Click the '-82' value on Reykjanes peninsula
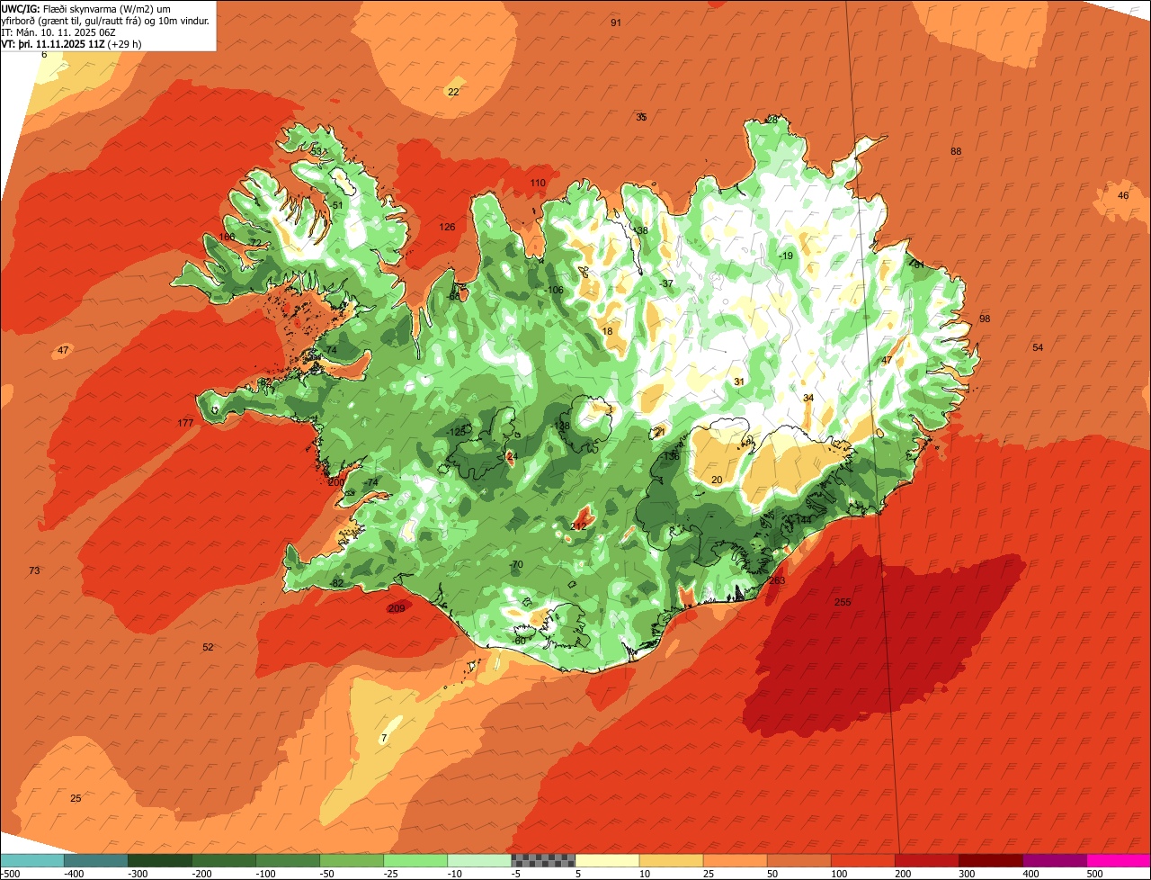Screen dimensions: 1151x880 (336, 583)
